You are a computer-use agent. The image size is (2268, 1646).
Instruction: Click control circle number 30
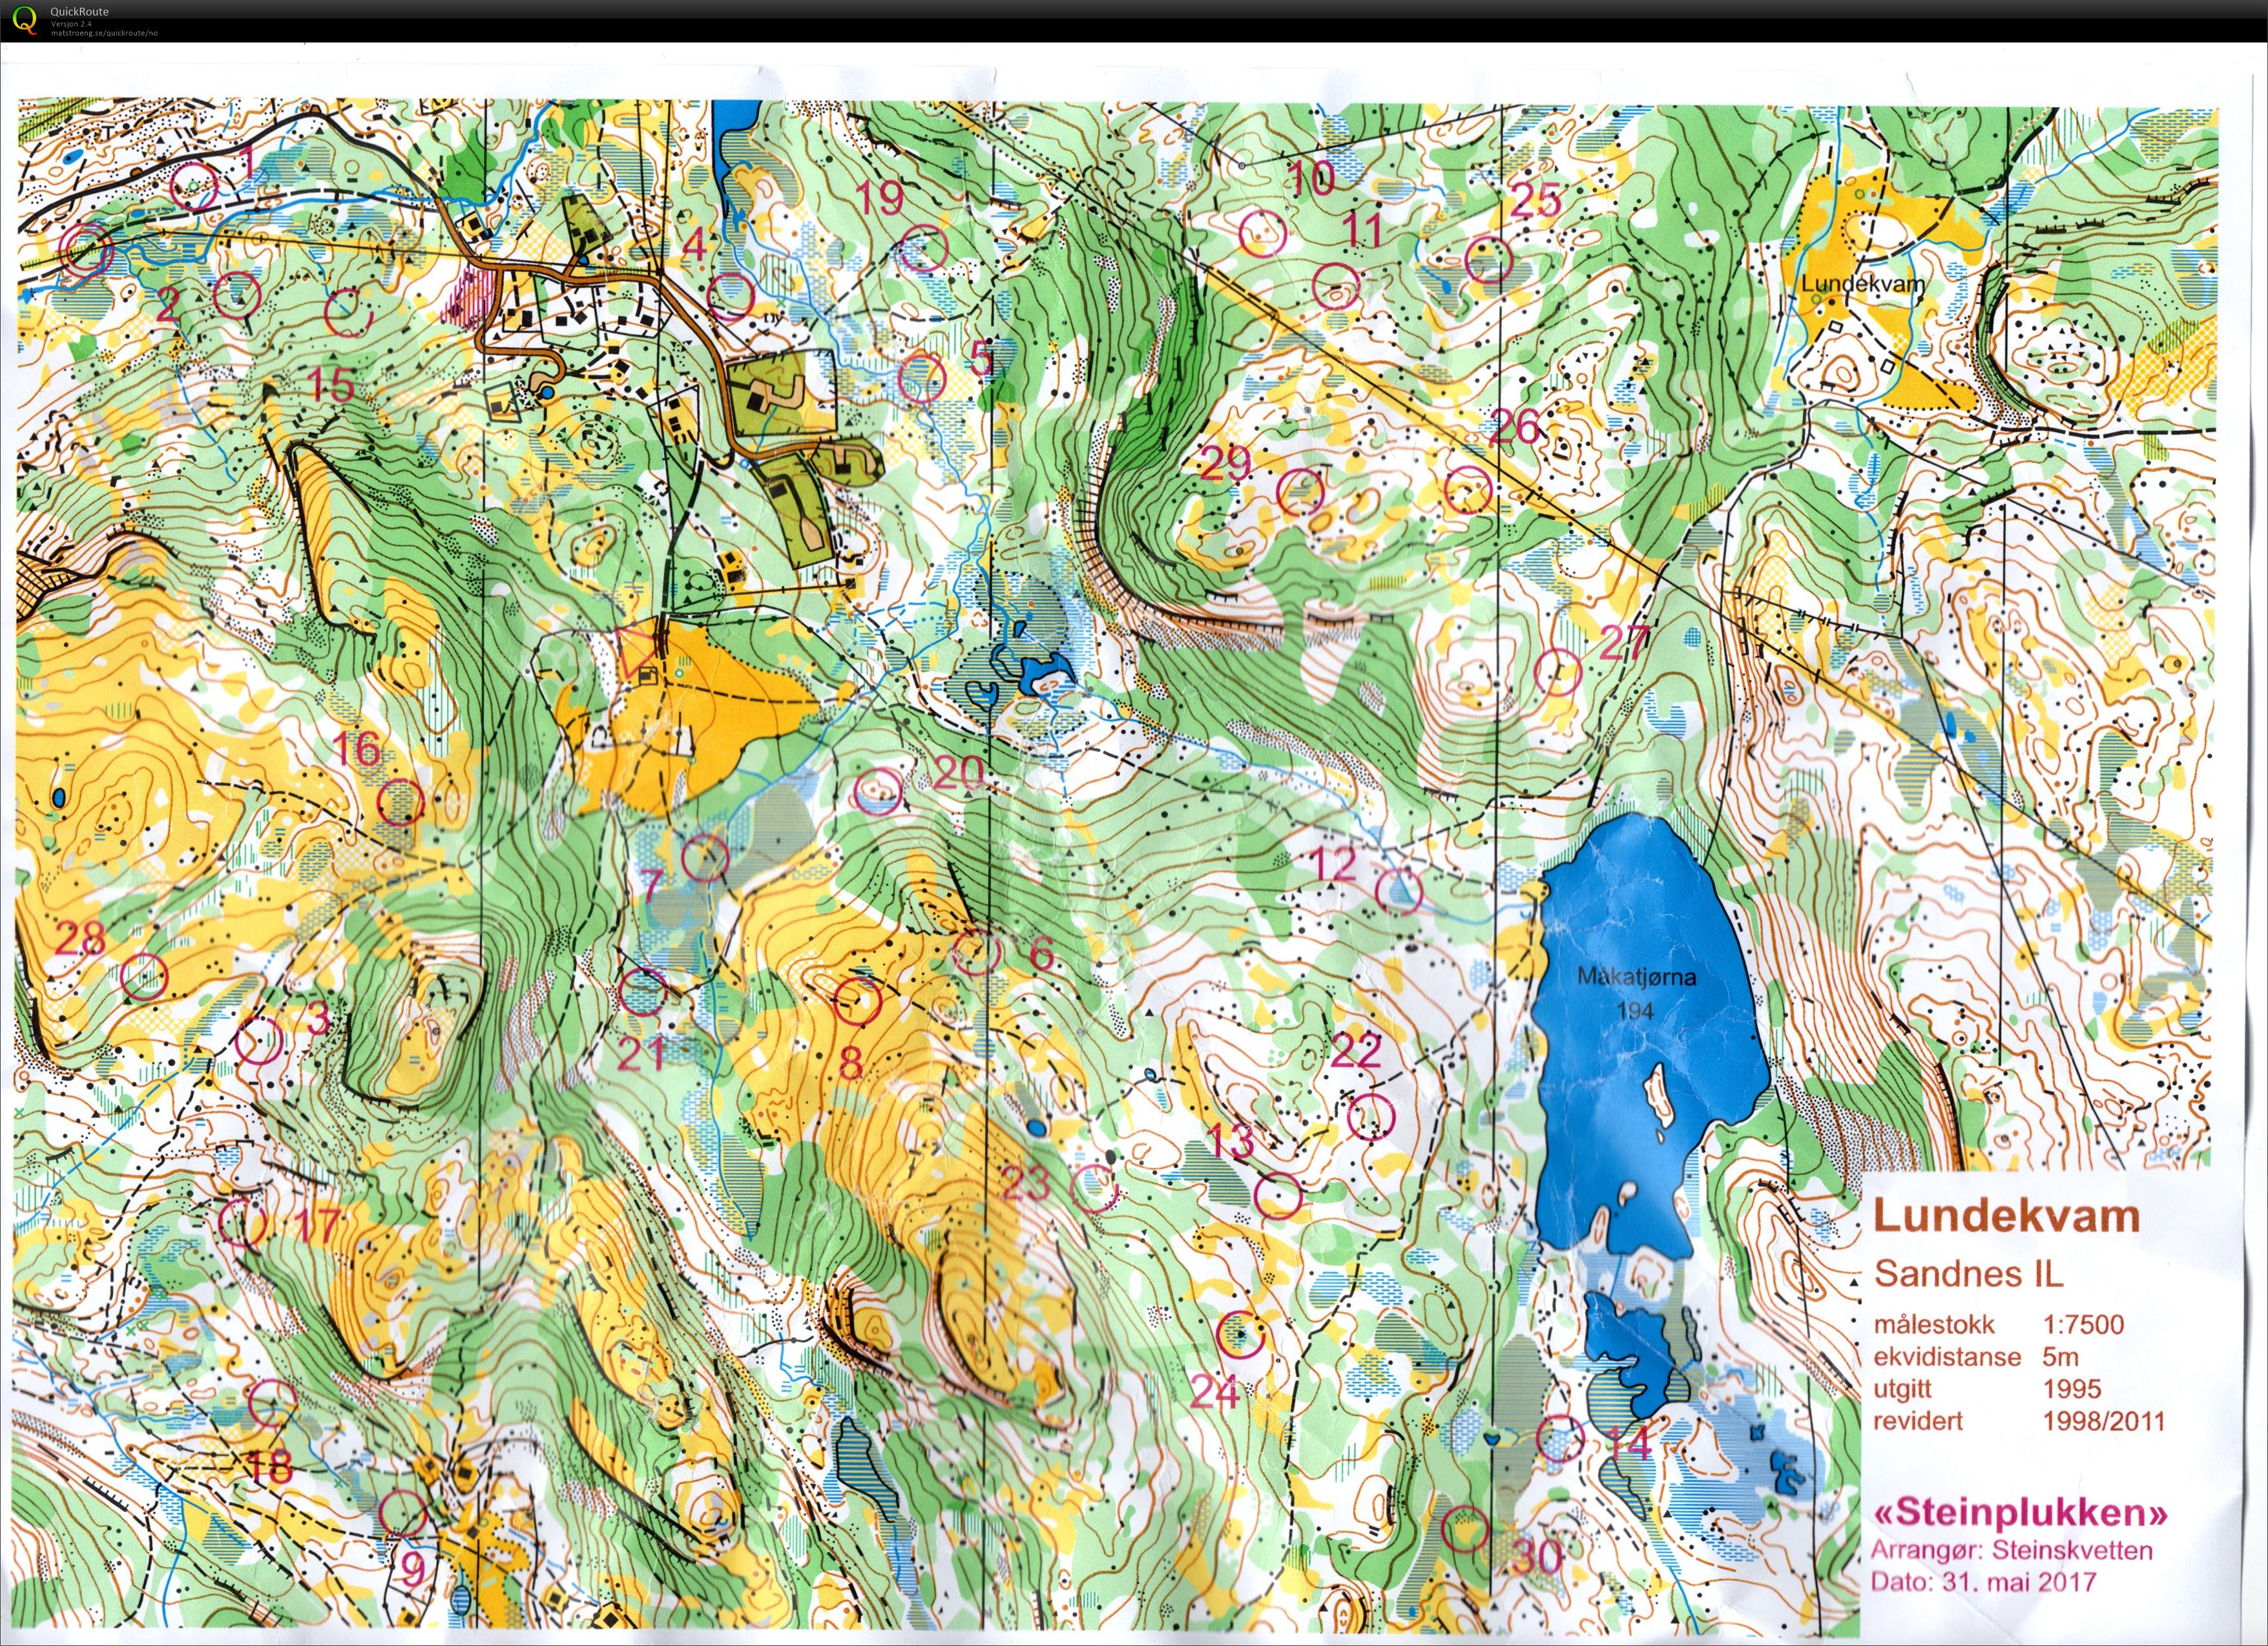(x=1467, y=1530)
